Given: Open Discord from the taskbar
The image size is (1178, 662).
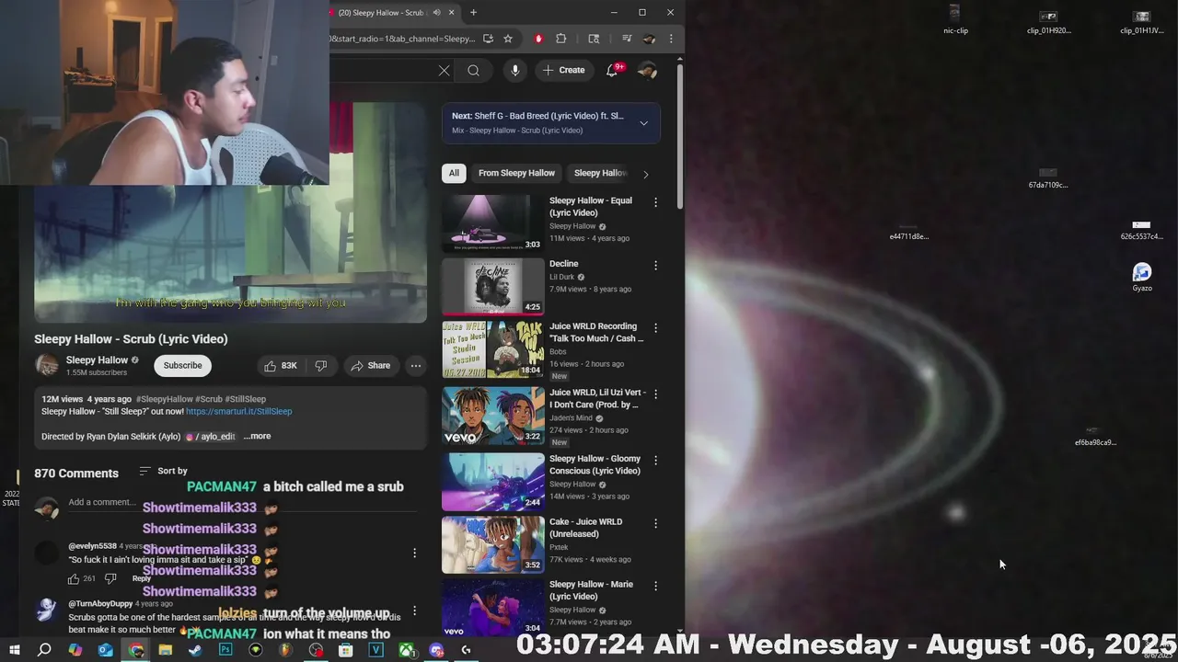Looking at the screenshot, I should pos(436,650).
